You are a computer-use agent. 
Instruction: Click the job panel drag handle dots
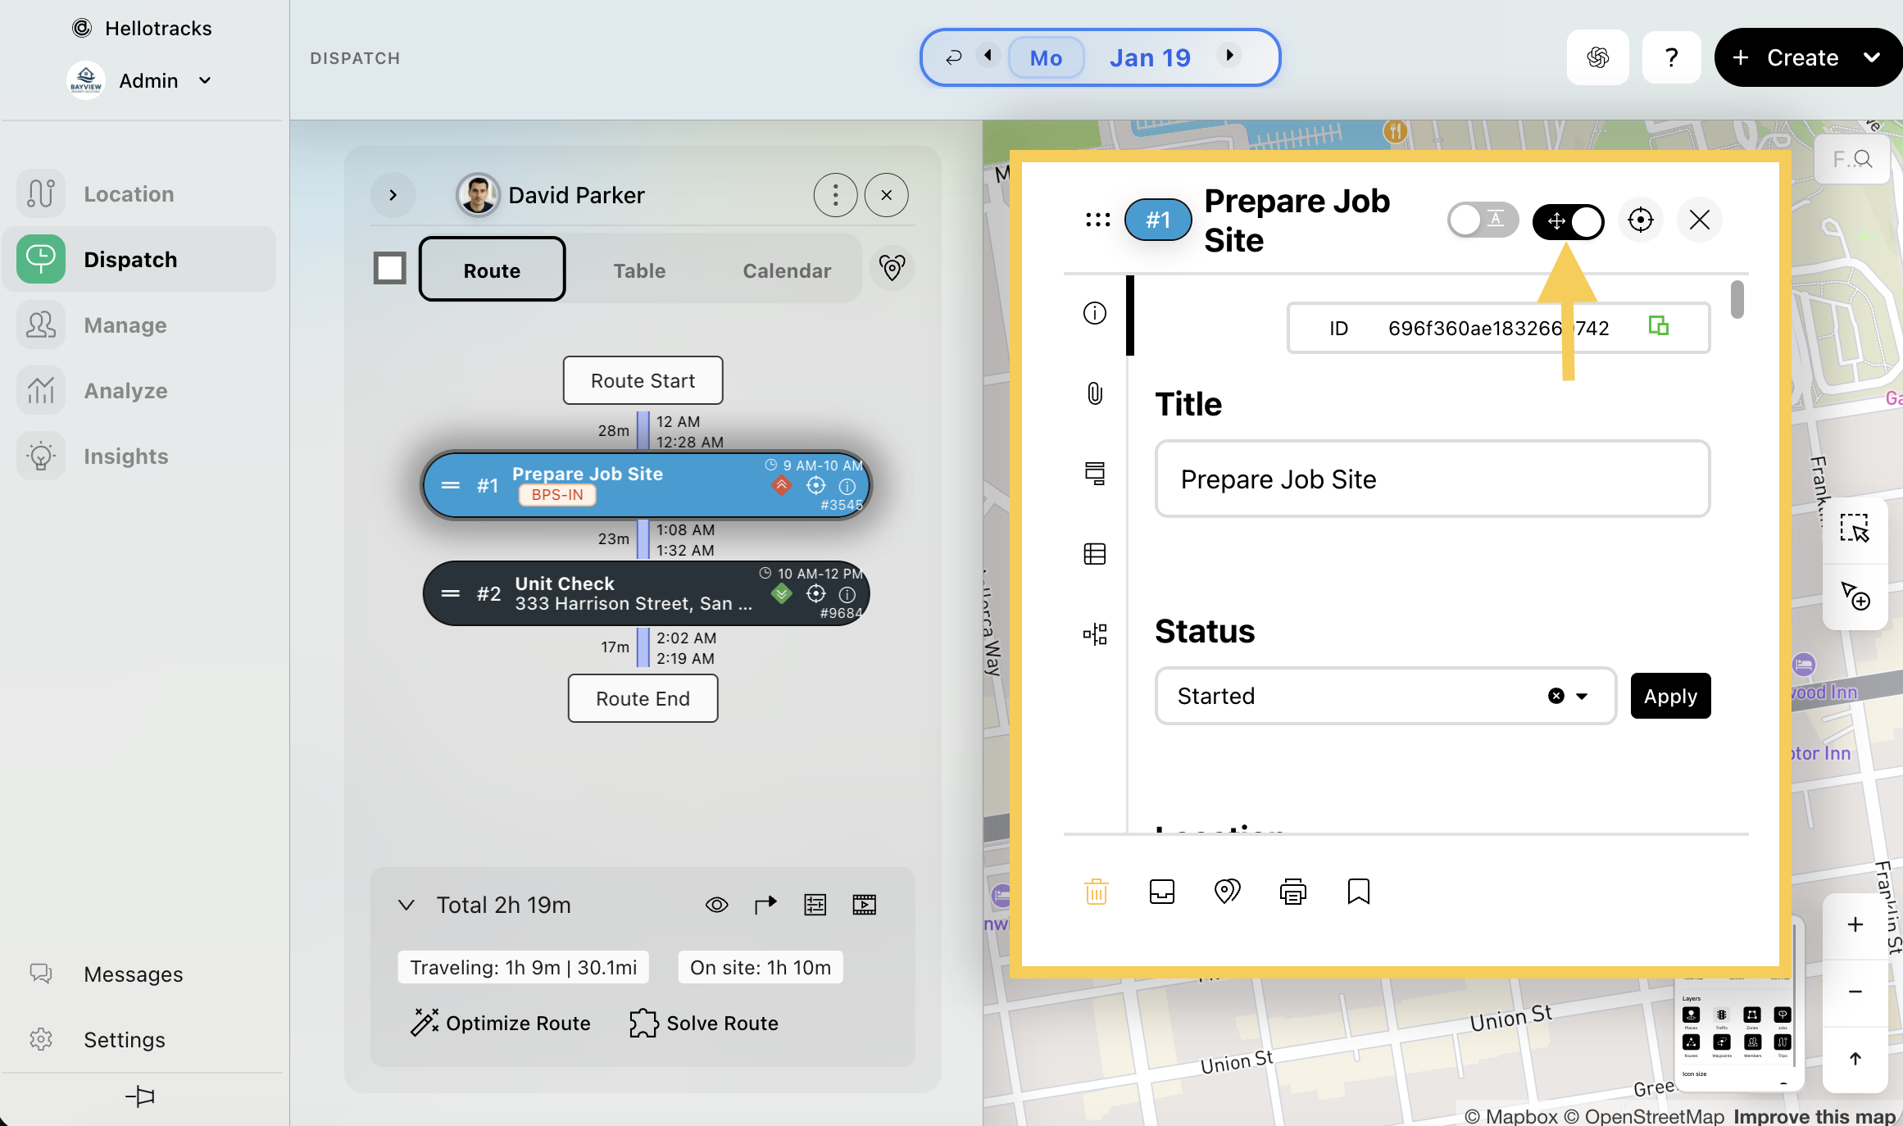(x=1097, y=220)
